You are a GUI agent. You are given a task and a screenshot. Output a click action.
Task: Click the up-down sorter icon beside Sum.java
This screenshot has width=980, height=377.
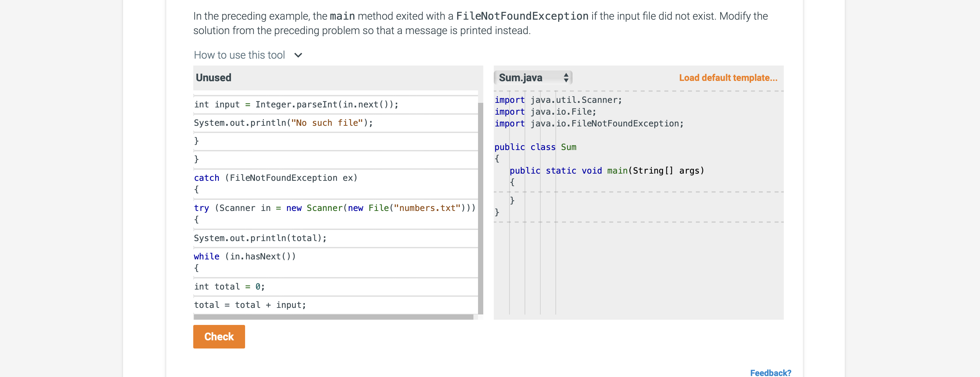point(567,77)
